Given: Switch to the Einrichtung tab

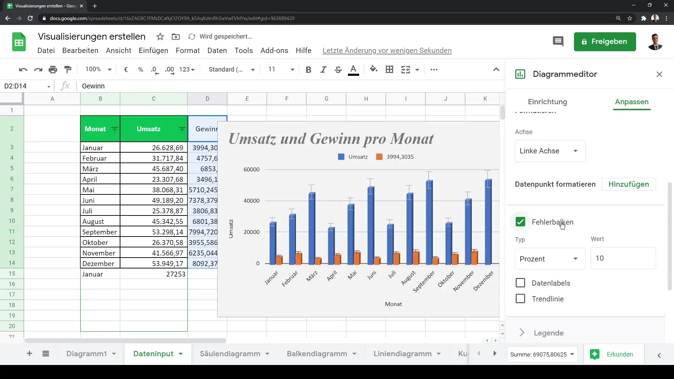Looking at the screenshot, I should 547,102.
